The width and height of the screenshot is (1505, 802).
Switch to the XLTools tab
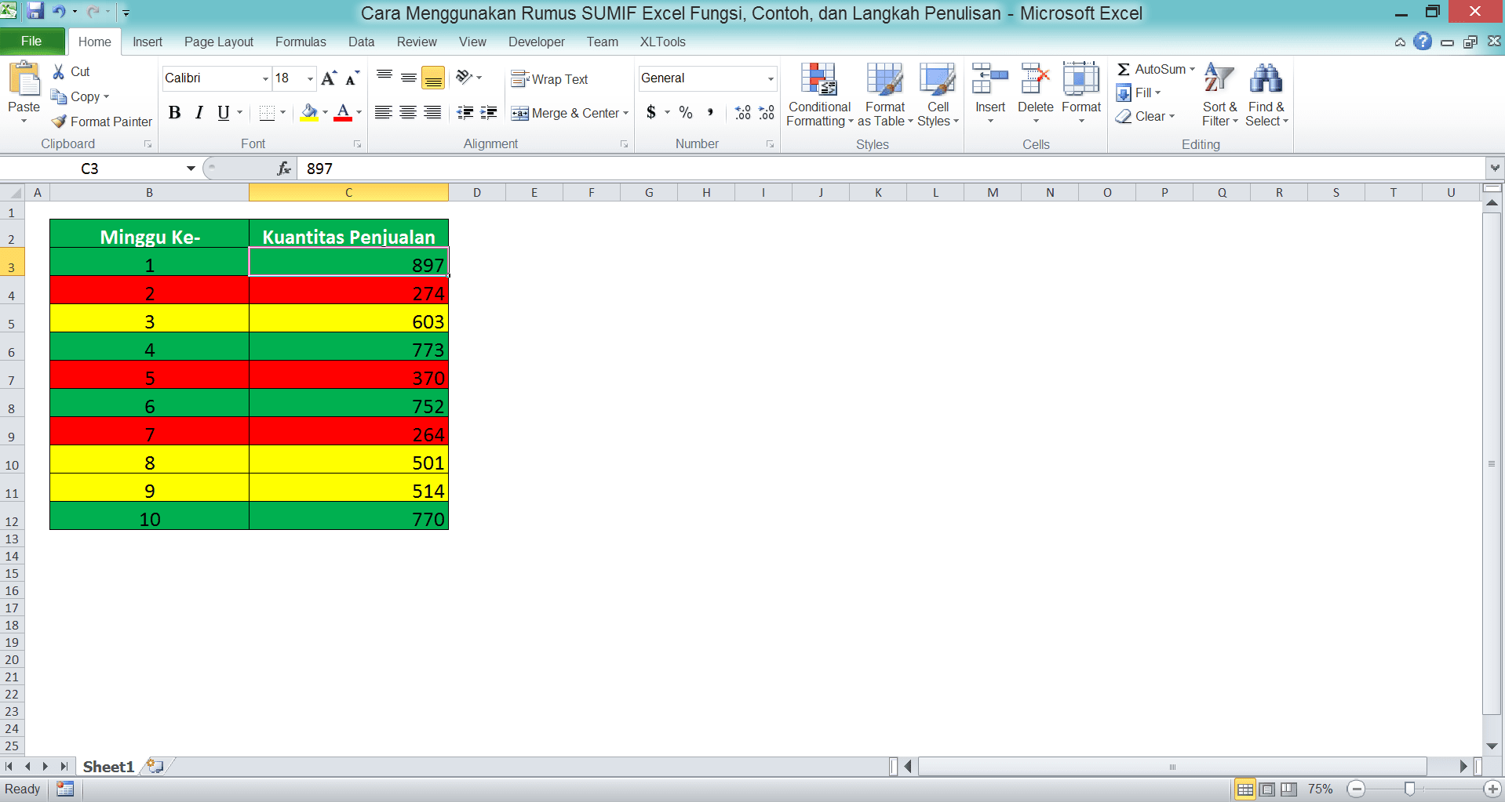pos(662,42)
